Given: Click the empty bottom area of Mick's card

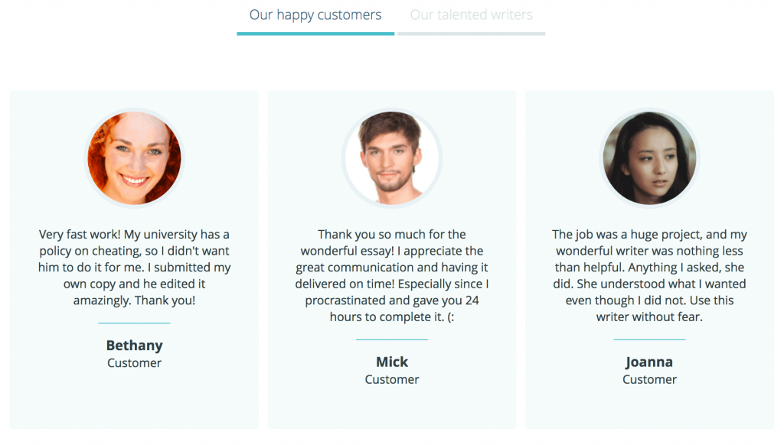Looking at the screenshot, I should tap(392, 408).
